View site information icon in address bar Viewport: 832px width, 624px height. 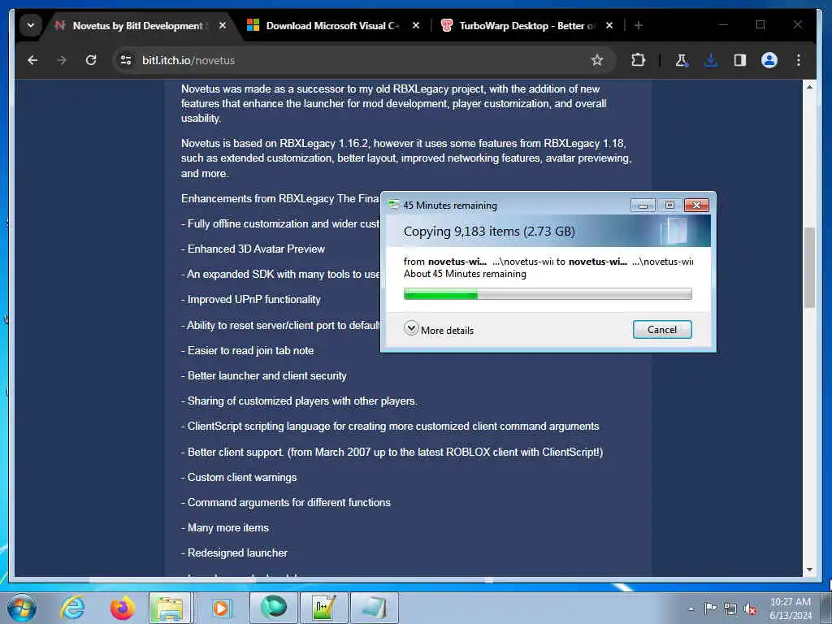126,60
